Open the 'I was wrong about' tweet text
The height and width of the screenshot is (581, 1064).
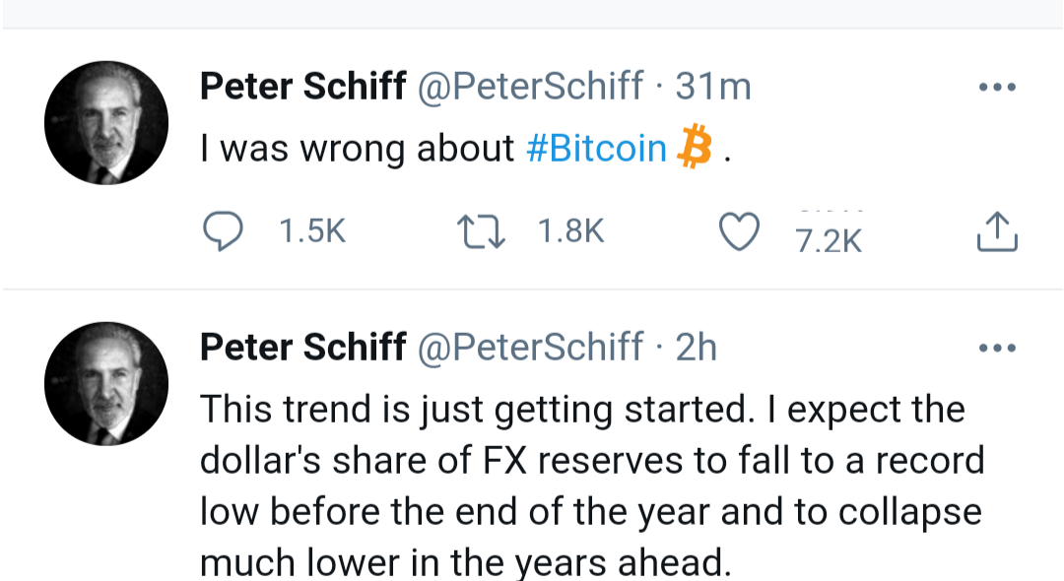click(x=357, y=148)
